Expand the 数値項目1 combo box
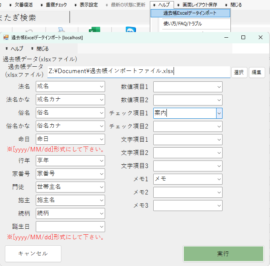The image size is (270, 266). pos(219,87)
